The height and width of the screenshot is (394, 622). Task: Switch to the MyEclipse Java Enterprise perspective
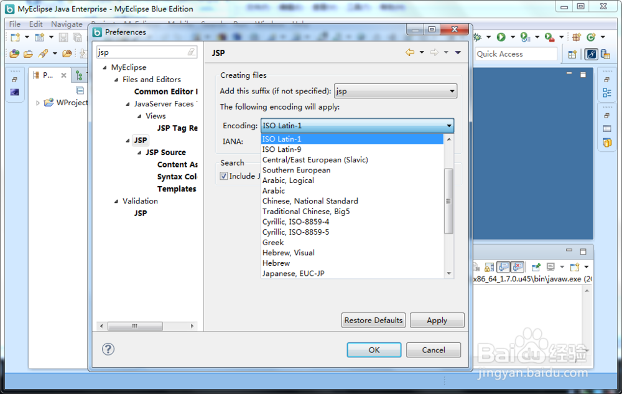coord(591,54)
